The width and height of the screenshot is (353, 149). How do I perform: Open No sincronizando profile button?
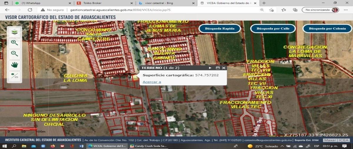click(x=320, y=10)
